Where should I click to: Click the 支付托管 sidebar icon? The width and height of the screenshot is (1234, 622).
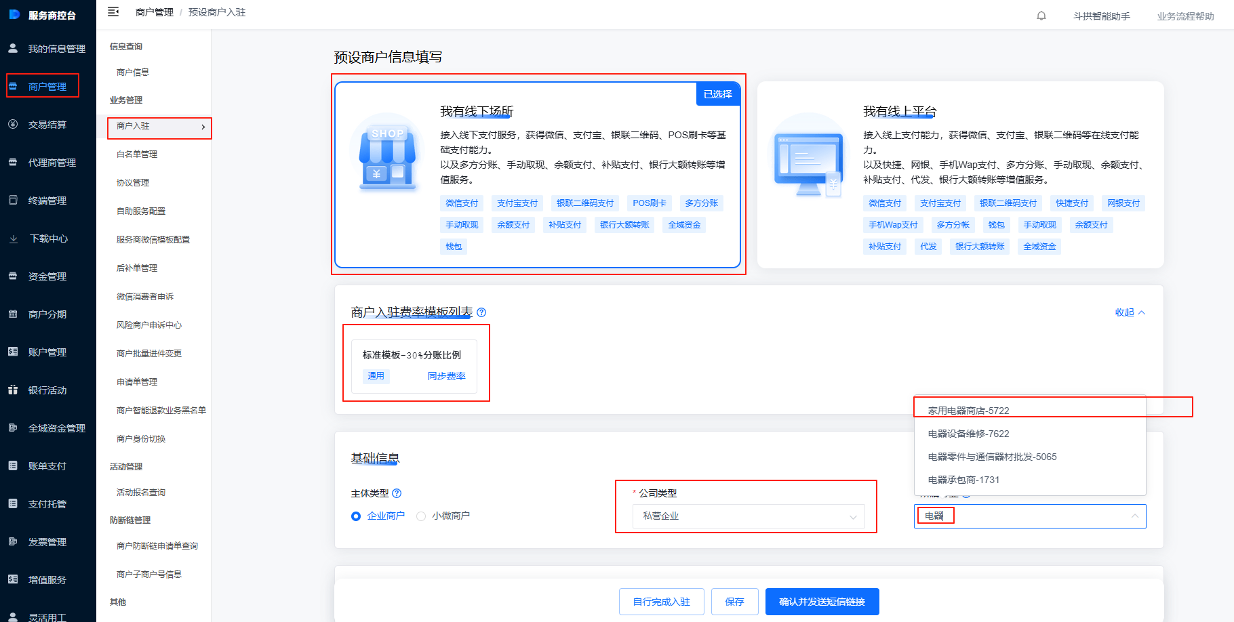(x=13, y=503)
